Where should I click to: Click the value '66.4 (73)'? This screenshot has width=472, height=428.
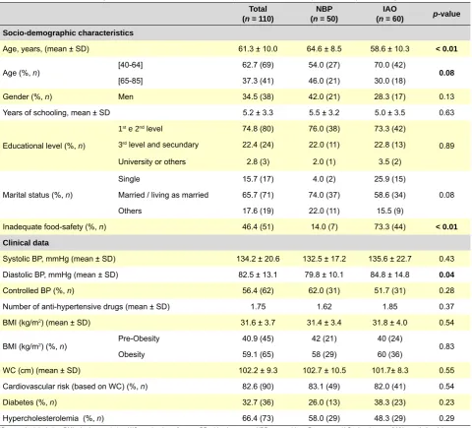tap(258, 418)
